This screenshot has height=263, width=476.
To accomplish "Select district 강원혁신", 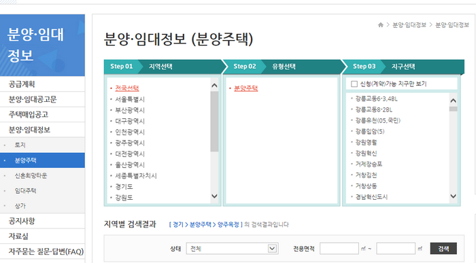I will click(x=366, y=153).
